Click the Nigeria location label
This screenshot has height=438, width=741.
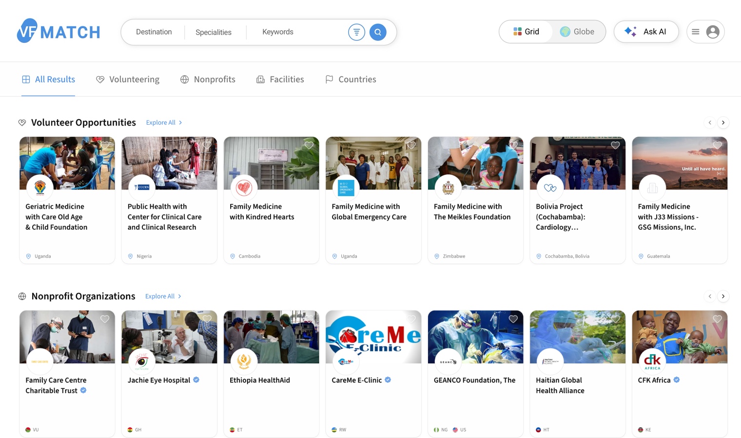pos(144,256)
